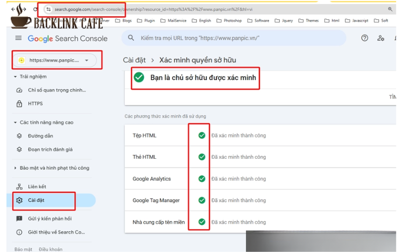Open the Javascript bookmark folder
404x252 pixels.
357,21
